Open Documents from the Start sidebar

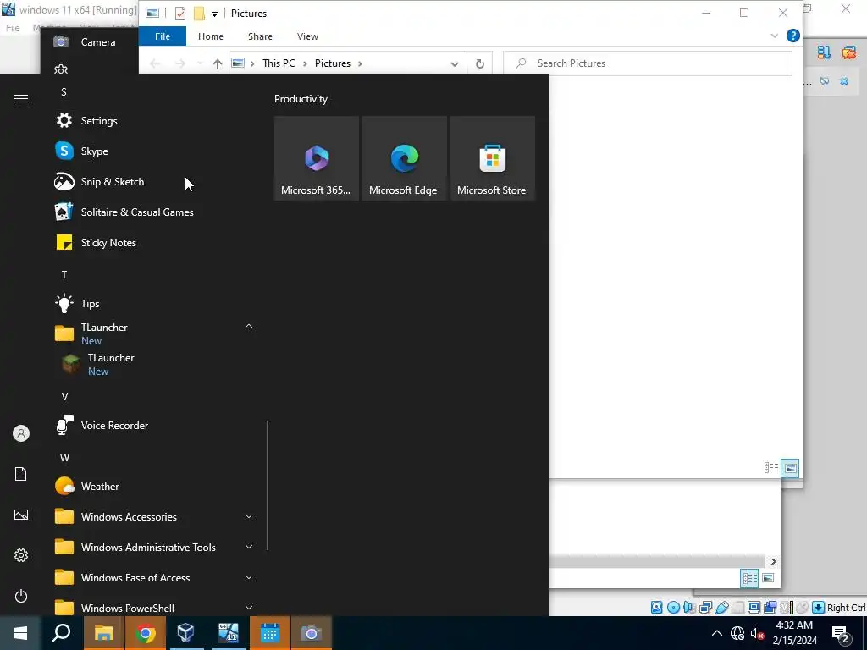21,474
